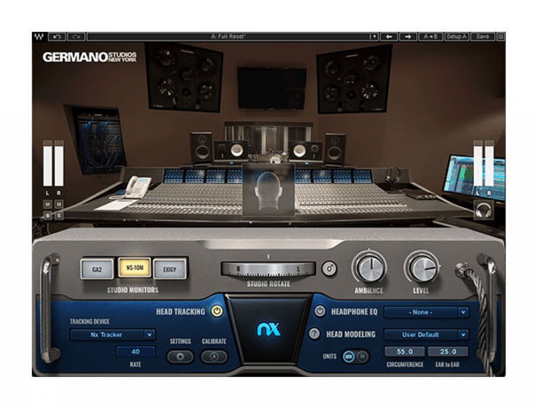
Task: Click the 'TRACKING DEVICE' label
Action: point(90,322)
